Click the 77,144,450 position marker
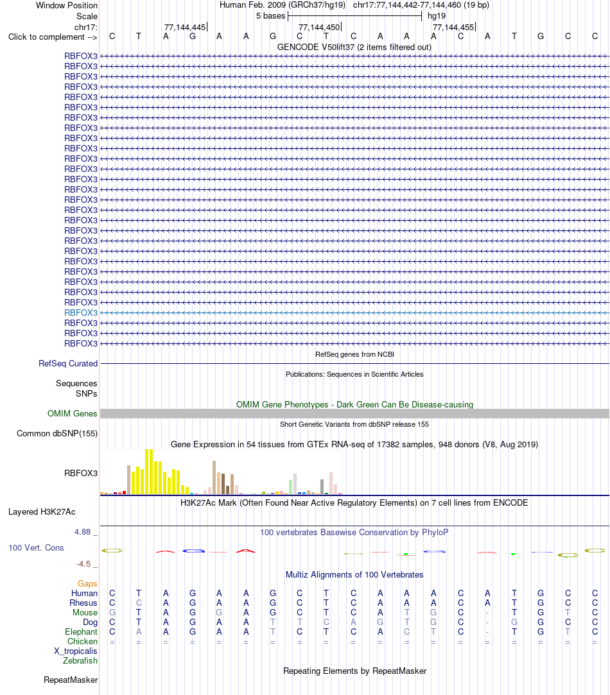 [319, 28]
